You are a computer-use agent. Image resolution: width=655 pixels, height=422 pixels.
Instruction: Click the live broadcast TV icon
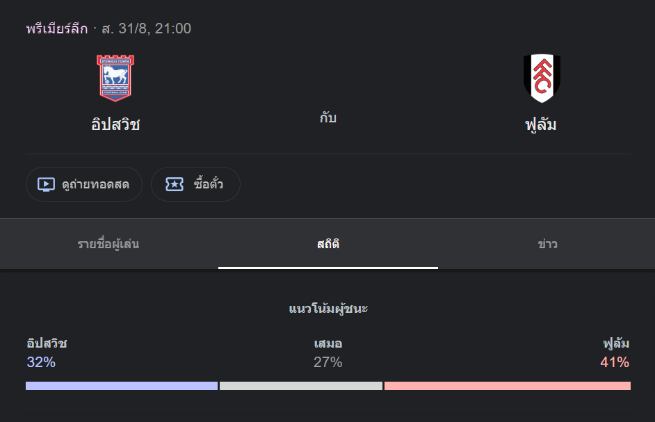(x=46, y=184)
